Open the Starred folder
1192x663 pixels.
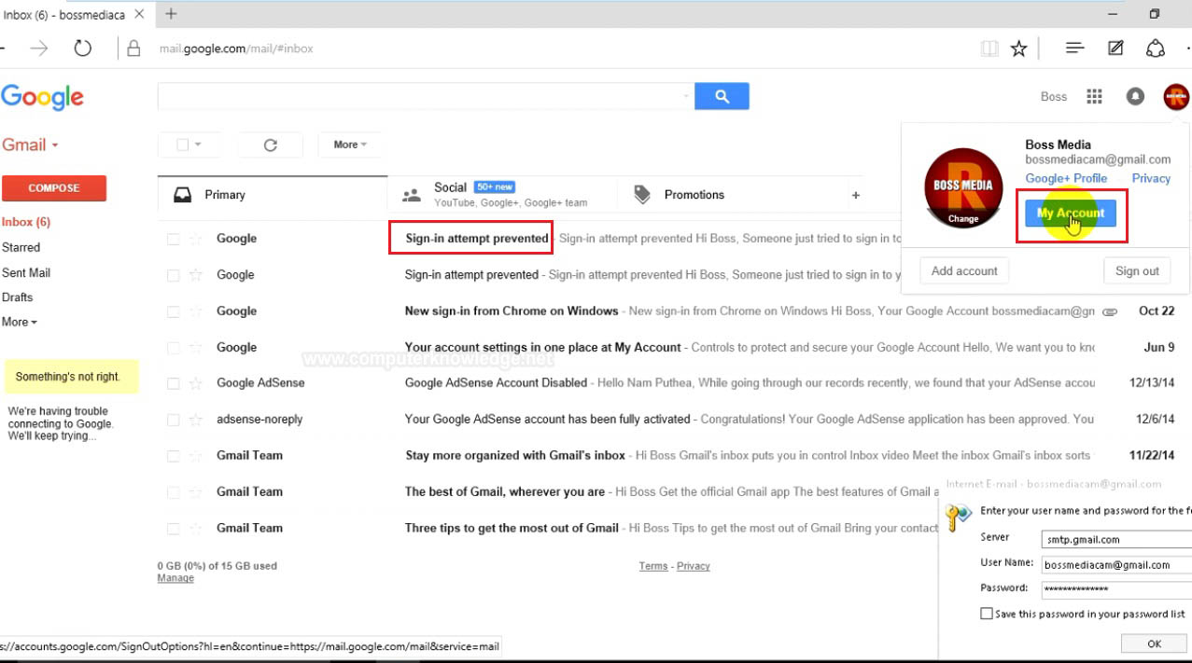click(21, 247)
